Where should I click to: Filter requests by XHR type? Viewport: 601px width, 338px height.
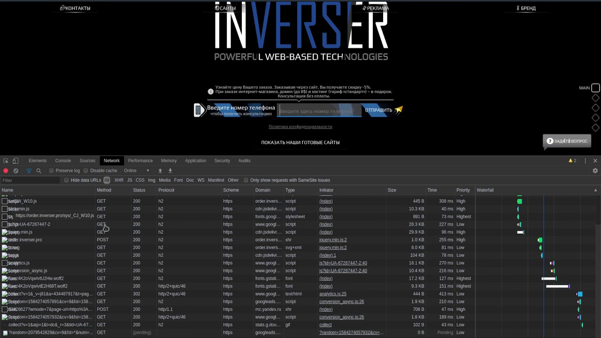click(x=119, y=180)
